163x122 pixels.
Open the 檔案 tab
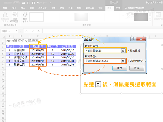5,8
